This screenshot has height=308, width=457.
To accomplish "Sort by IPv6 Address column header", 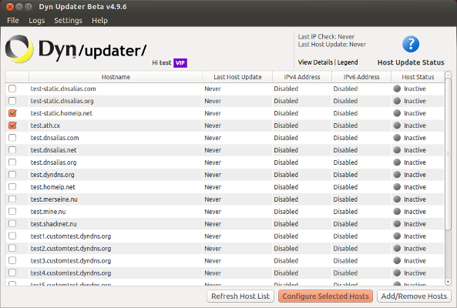I will point(361,77).
